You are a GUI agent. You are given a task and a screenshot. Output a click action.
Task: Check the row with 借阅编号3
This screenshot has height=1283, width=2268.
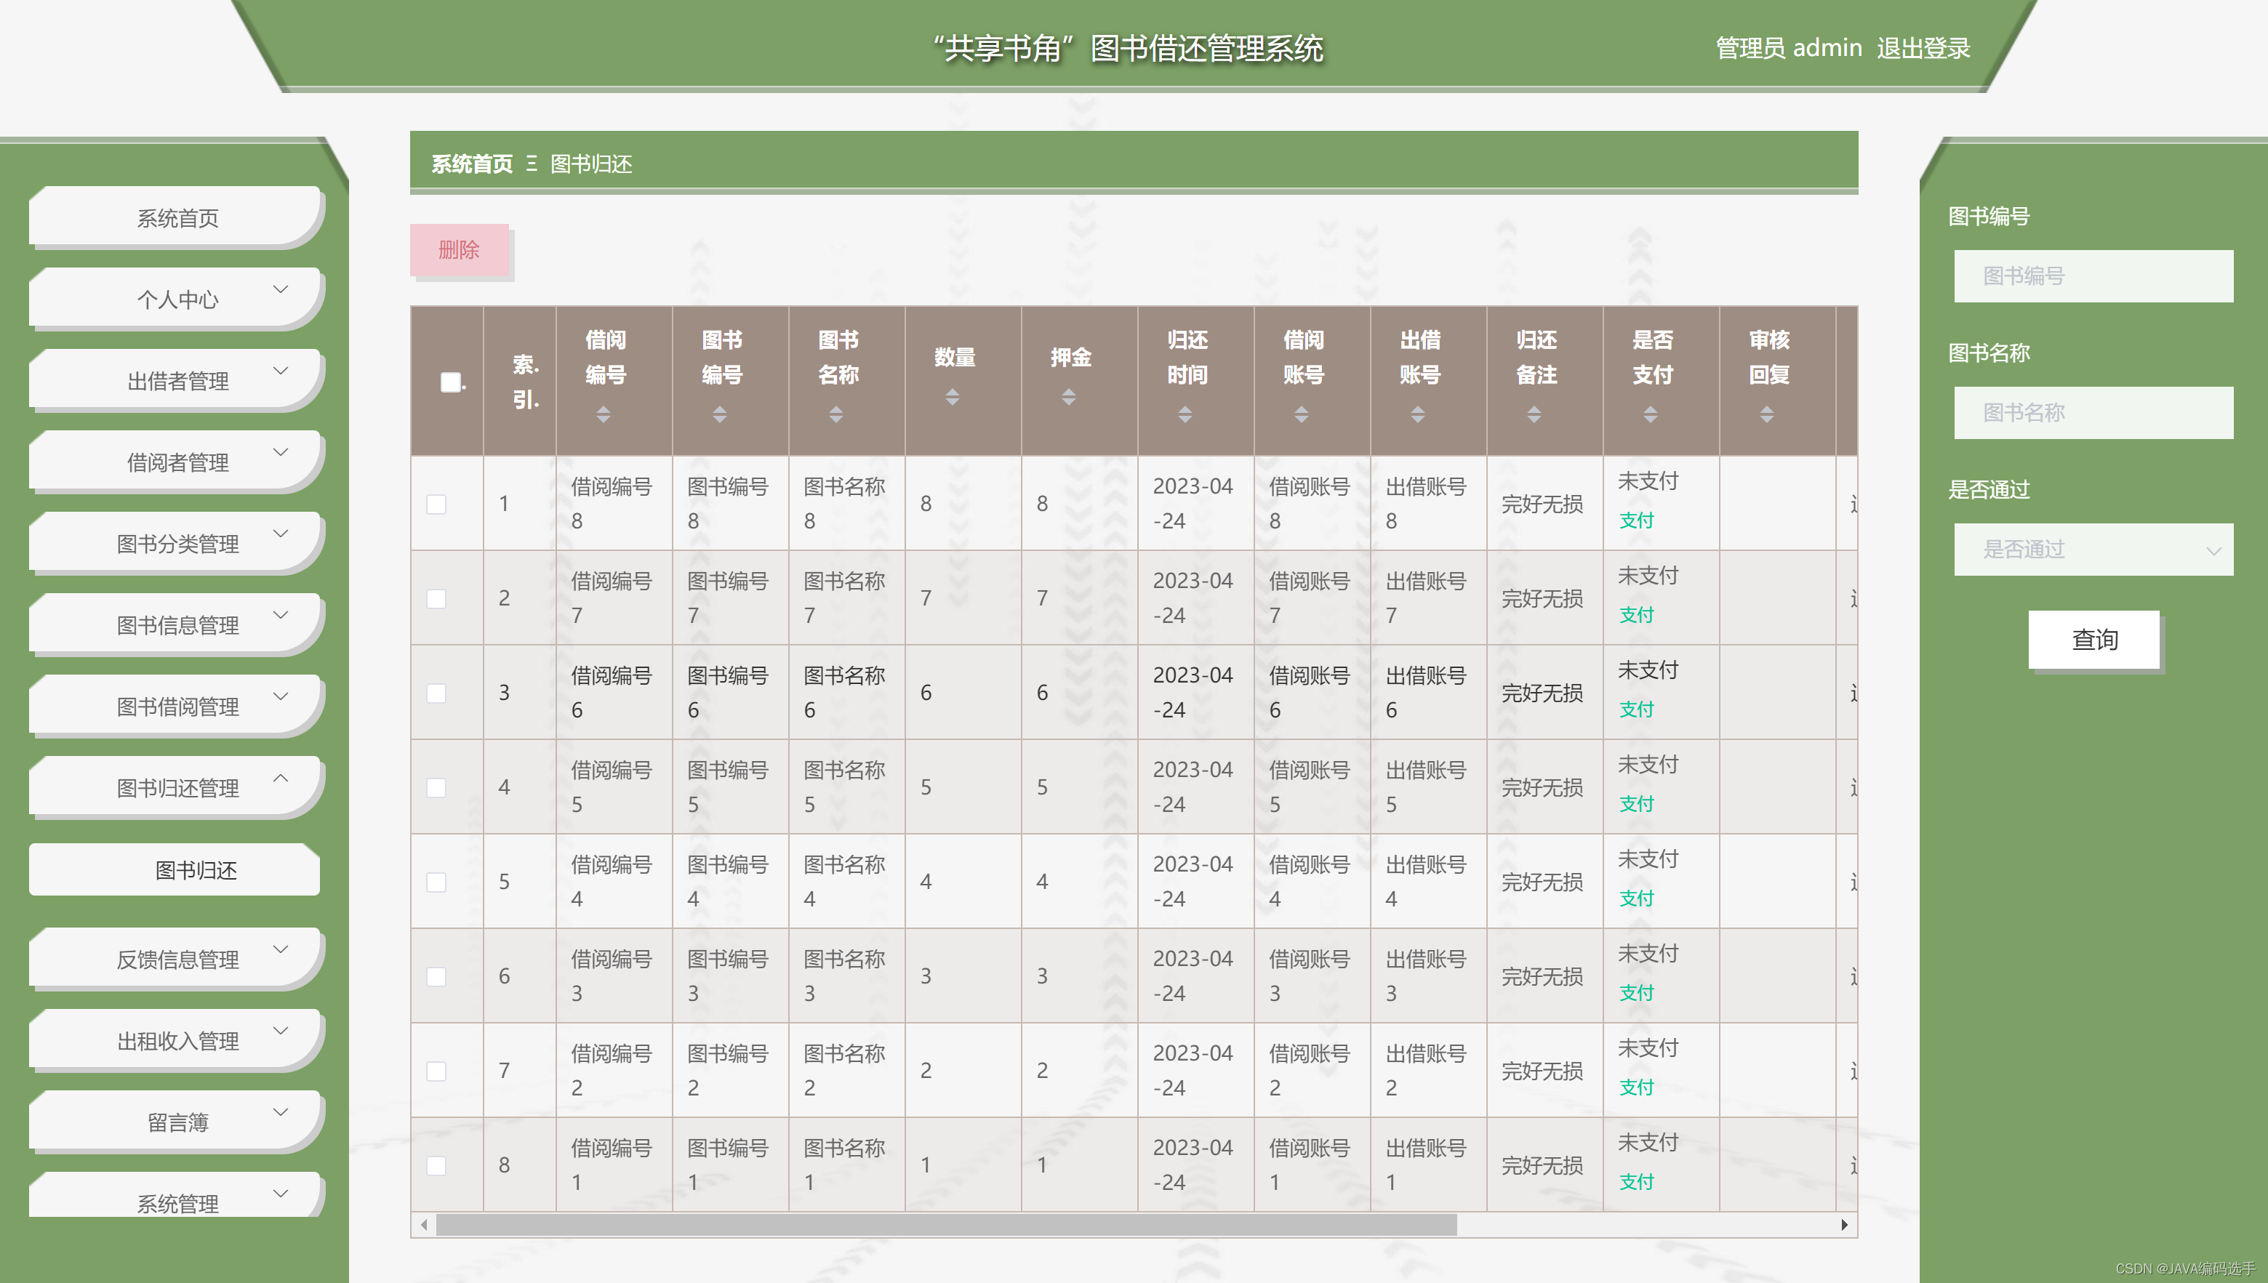[x=436, y=976]
